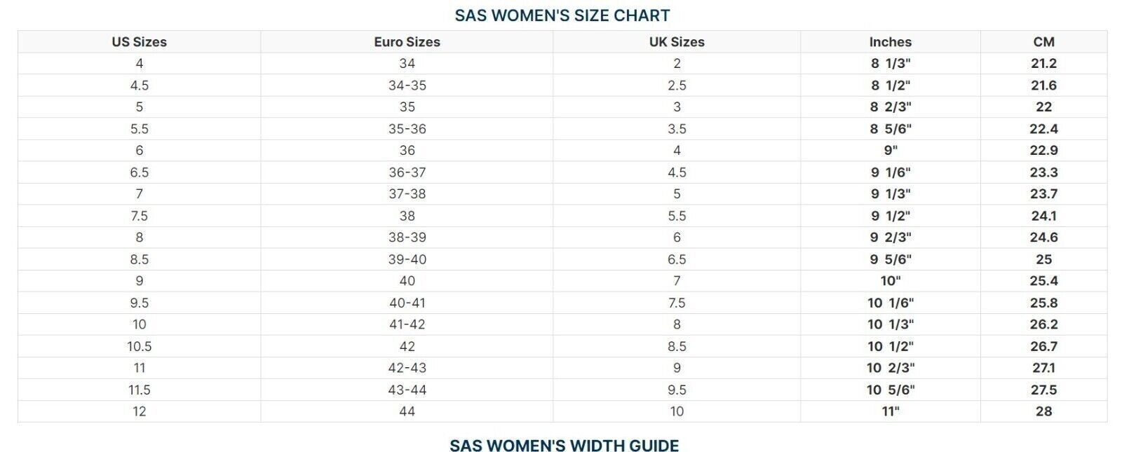This screenshot has height=452, width=1122.
Task: Select the US Sizes column header
Action: tap(140, 42)
